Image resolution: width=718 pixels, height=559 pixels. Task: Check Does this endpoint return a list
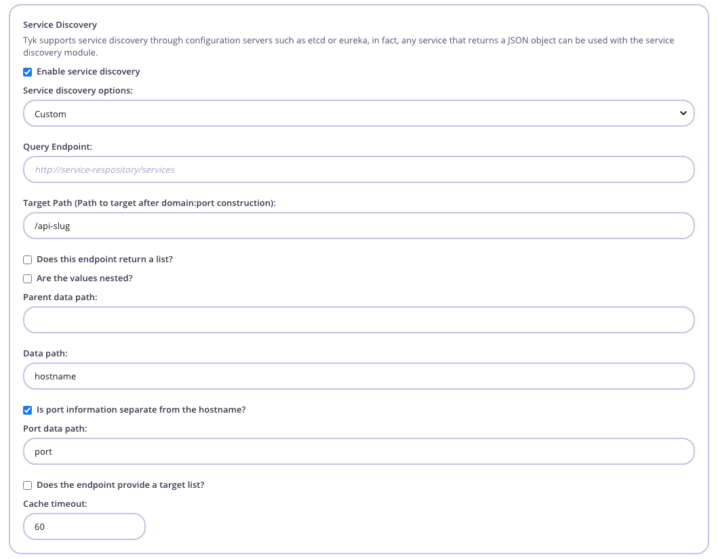[27, 259]
